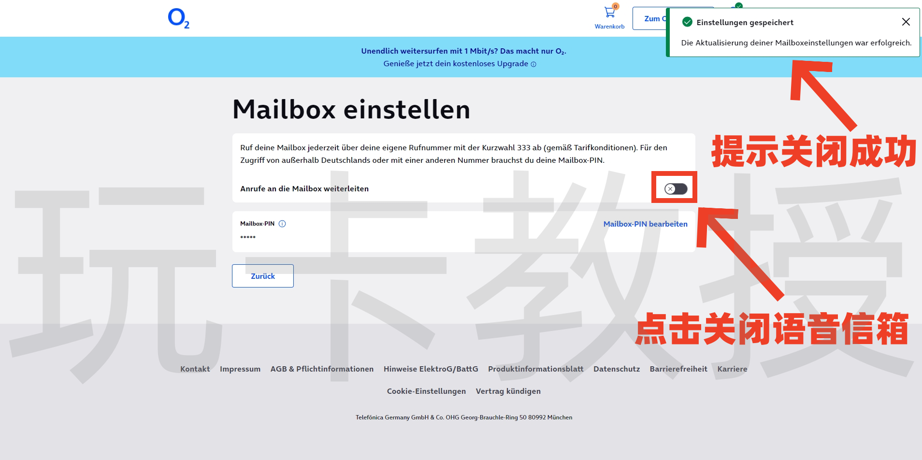Click the info icon beside kostenloses Upgrade

[533, 64]
